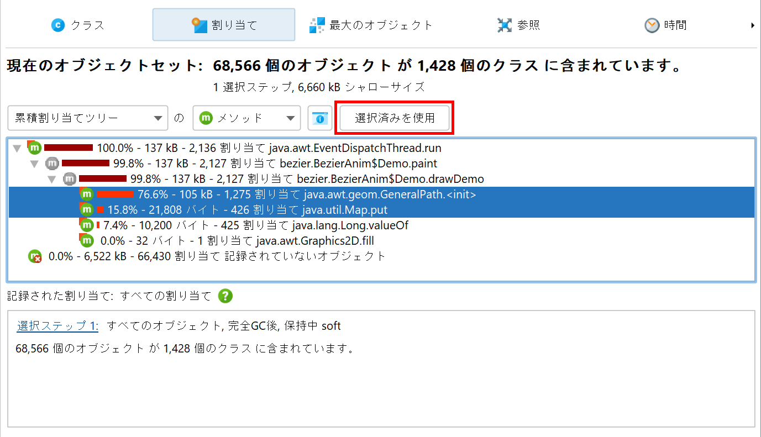Screen dimensions: 761x437
Task: Select the java.lang.Long.valueOf row
Action: click(381, 225)
